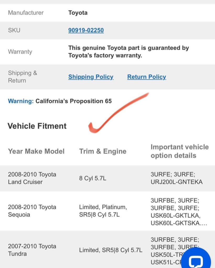Image resolution: width=215 pixels, height=268 pixels.
Task: Open the Shipping Policy link
Action: click(91, 77)
